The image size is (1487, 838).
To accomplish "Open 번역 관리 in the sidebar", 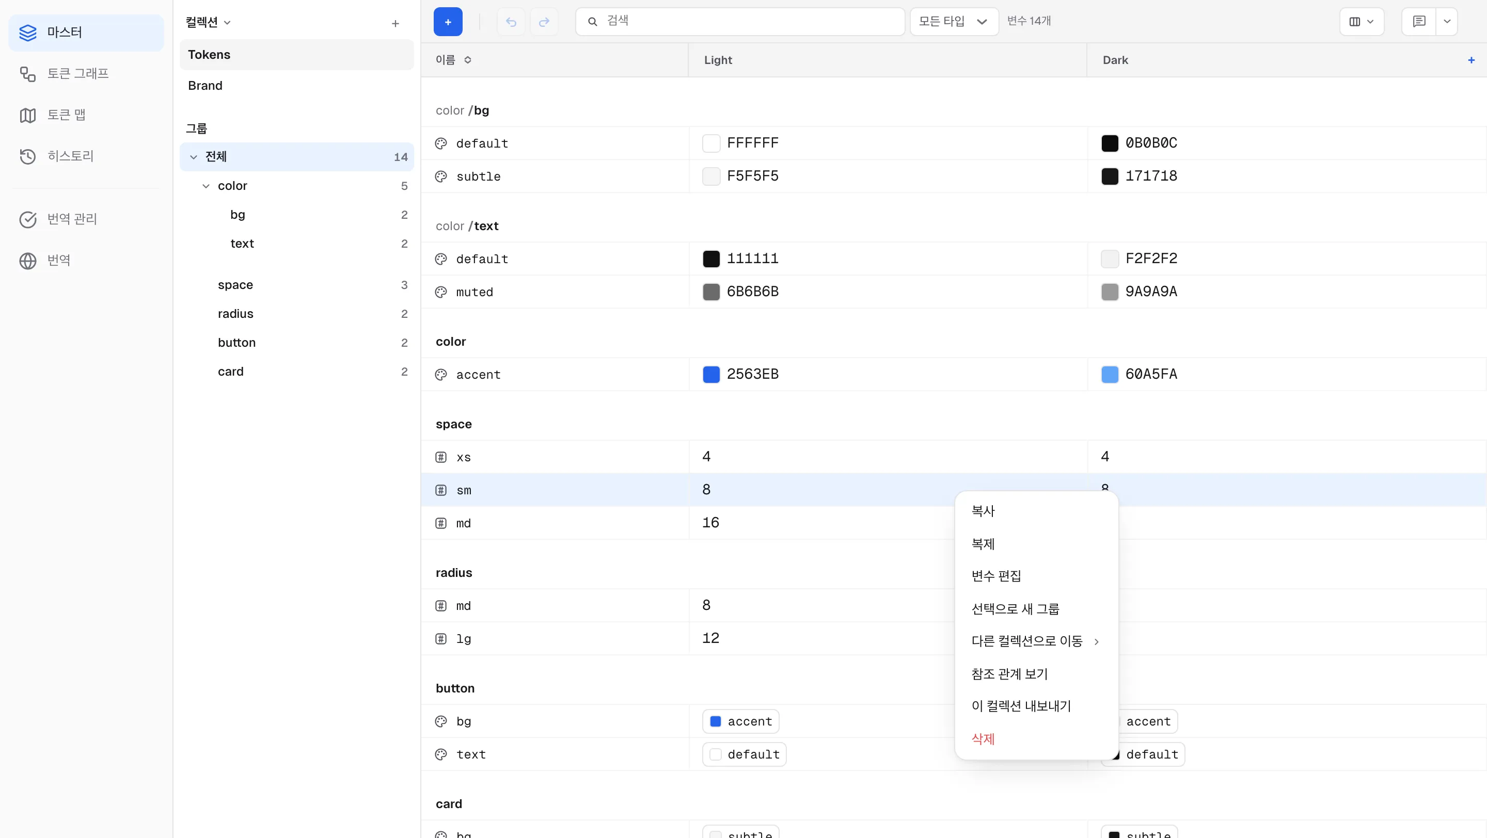I will pyautogui.click(x=86, y=219).
